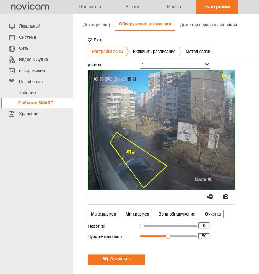
Task: Click the По событию calendar icon
Action: click(x=11, y=82)
